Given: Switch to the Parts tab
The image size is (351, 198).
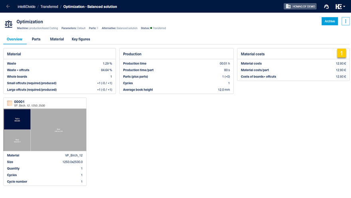Looking at the screenshot, I should click(36, 39).
